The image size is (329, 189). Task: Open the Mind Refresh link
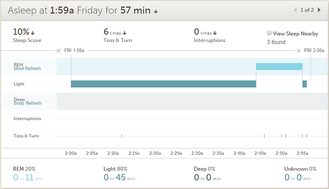[x=27, y=69]
